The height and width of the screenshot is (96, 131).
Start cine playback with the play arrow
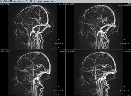point(15,1)
